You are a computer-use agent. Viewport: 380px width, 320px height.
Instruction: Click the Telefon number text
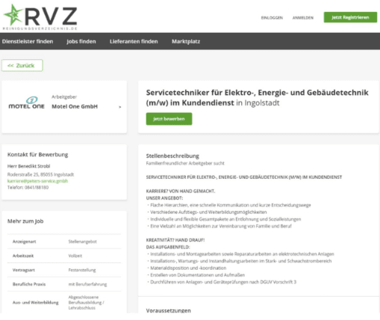tap(28, 188)
